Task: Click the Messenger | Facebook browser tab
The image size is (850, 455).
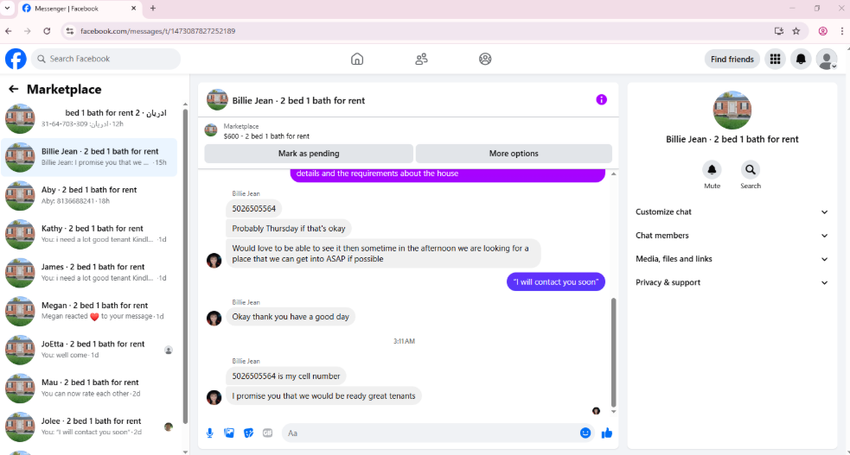Action: [x=80, y=8]
